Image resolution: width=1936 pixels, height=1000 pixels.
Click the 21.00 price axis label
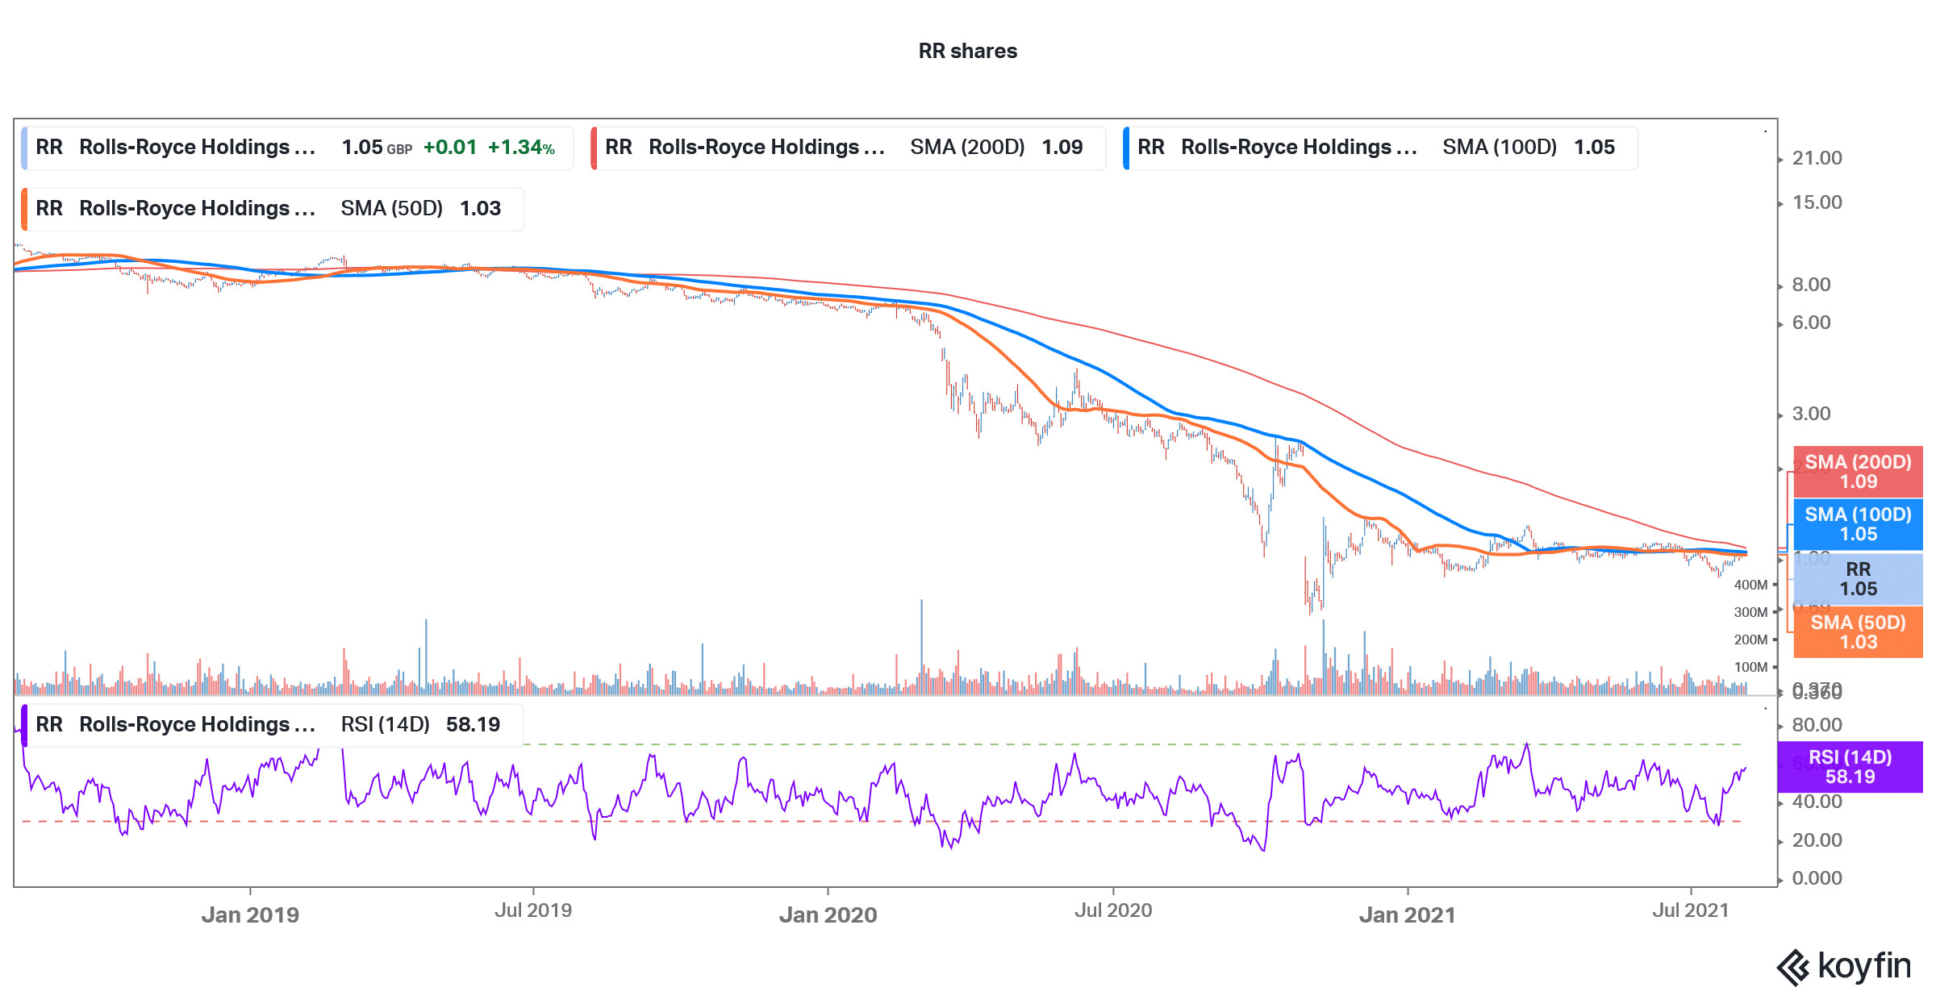pyautogui.click(x=1817, y=158)
